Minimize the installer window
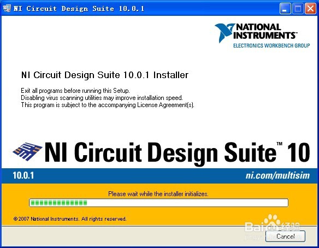 point(285,9)
